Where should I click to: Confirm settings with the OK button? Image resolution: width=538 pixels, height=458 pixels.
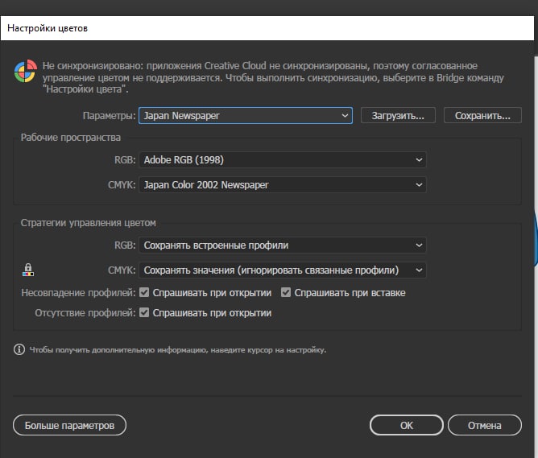407,426
